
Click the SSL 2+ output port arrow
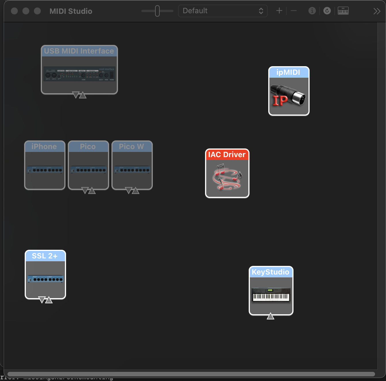(49, 300)
